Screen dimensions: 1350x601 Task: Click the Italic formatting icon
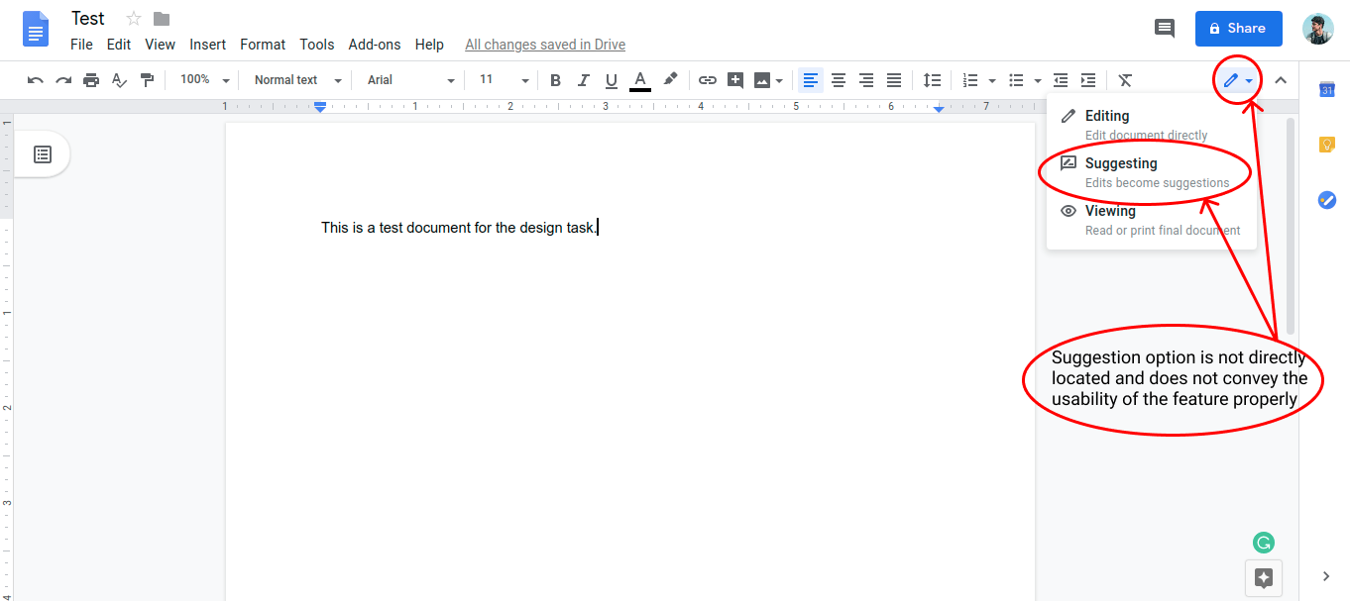(x=584, y=80)
